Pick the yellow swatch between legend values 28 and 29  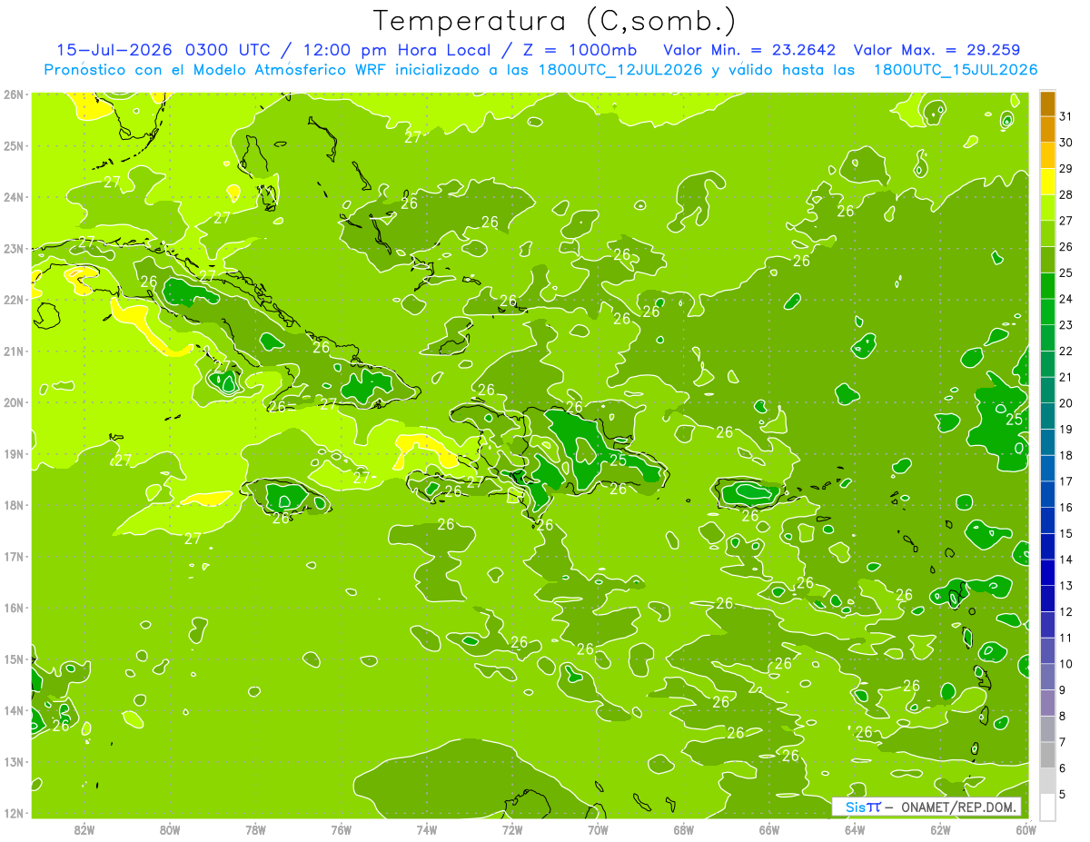point(1047,182)
